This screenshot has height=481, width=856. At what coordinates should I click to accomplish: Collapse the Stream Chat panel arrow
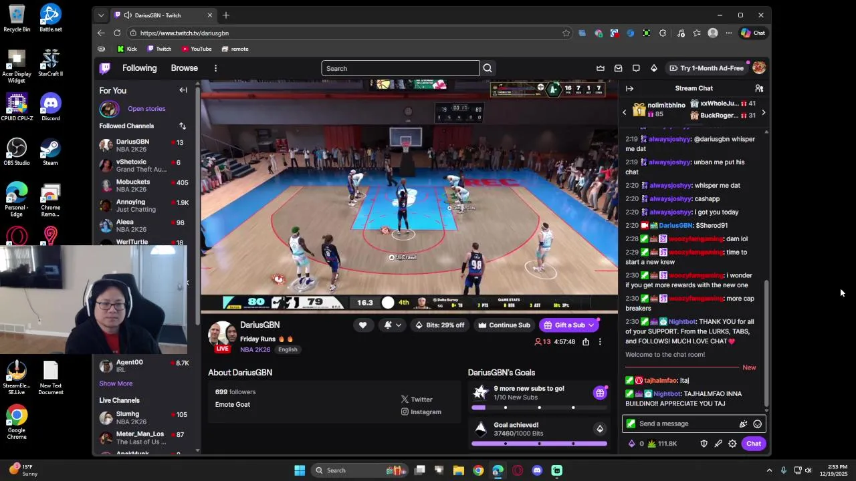pyautogui.click(x=629, y=88)
